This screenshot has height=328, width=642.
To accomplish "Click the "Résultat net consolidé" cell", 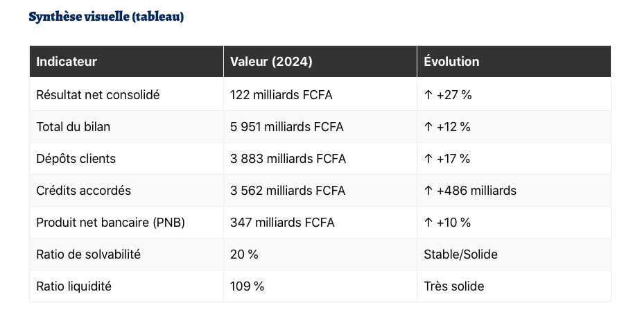I will click(x=98, y=95).
